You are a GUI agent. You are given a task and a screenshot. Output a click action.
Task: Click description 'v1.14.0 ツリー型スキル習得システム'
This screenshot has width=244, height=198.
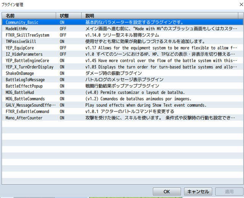(x=122, y=35)
